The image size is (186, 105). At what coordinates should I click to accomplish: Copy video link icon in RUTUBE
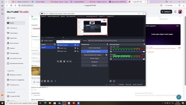click(x=179, y=48)
